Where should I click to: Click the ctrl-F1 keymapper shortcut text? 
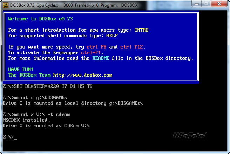91,52
